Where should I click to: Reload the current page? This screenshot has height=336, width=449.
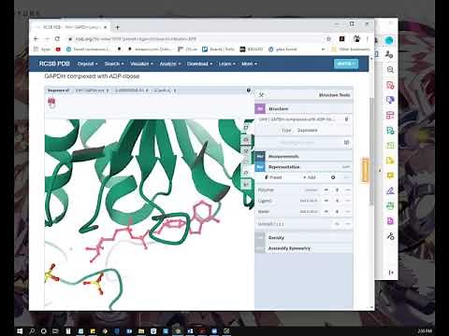point(57,39)
